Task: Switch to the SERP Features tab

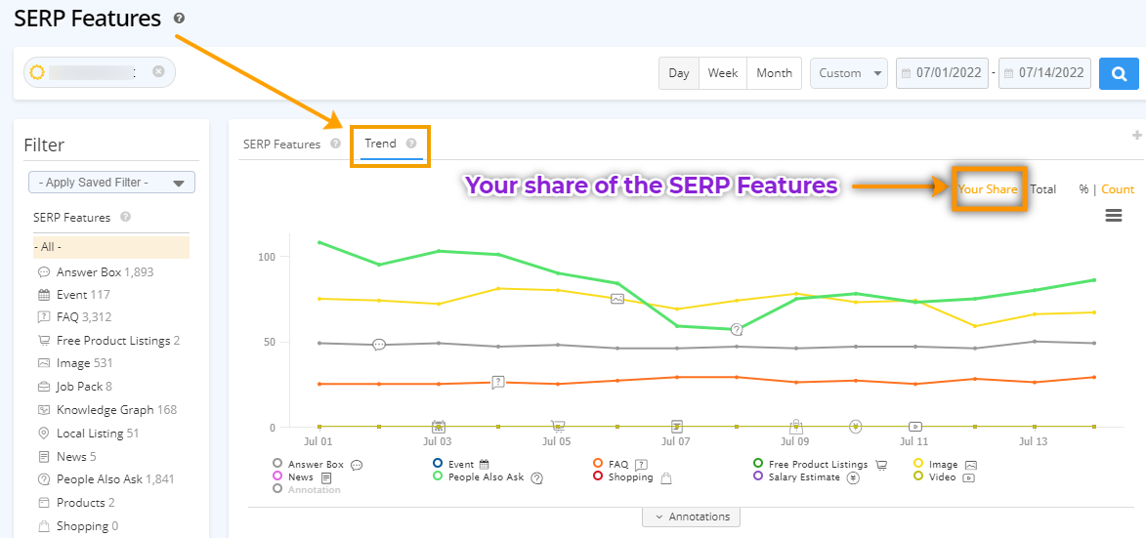Action: (x=281, y=145)
